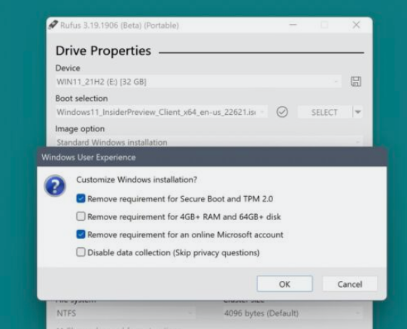Open the Image option Standard Windows installation dropdown
Image resolution: width=407 pixels, height=329 pixels.
pyautogui.click(x=209, y=142)
